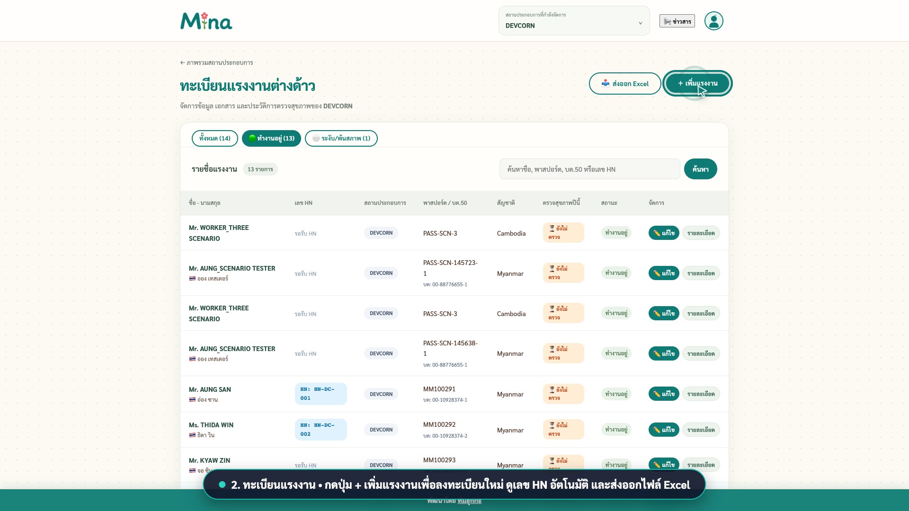Click the ชื่อ - นามสกุล column header
Screen dimensions: 909x511
(205, 203)
